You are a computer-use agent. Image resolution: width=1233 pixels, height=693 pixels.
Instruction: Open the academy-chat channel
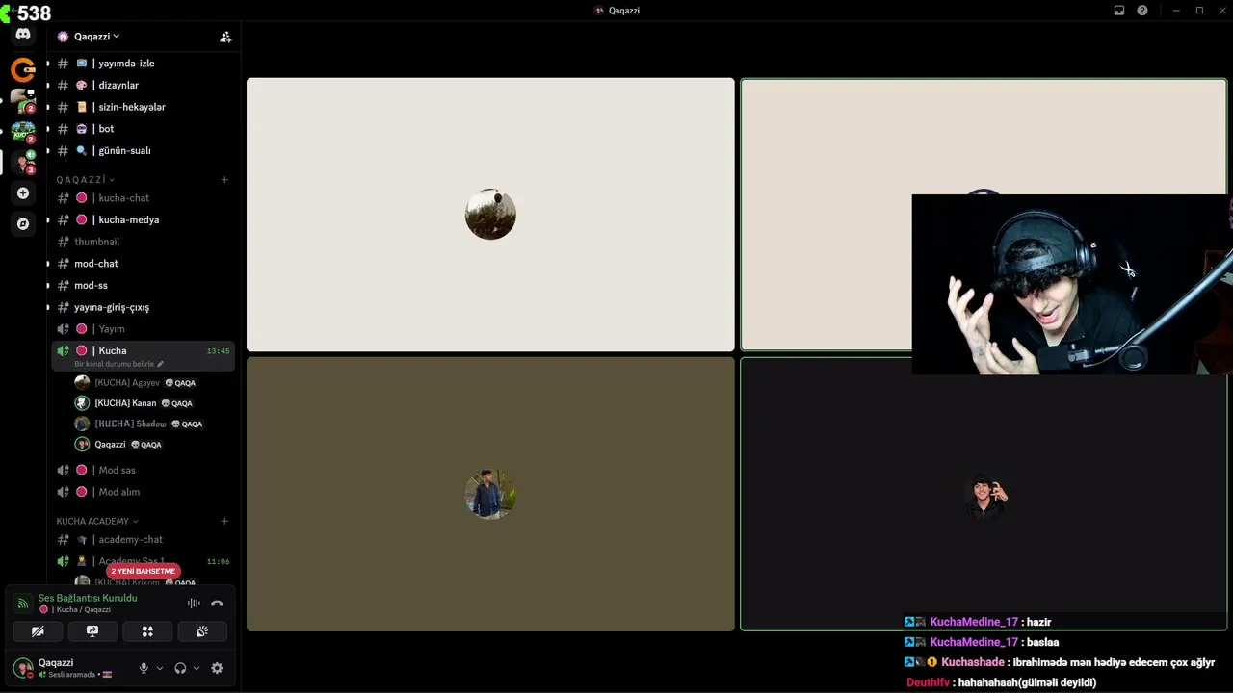pos(143,540)
